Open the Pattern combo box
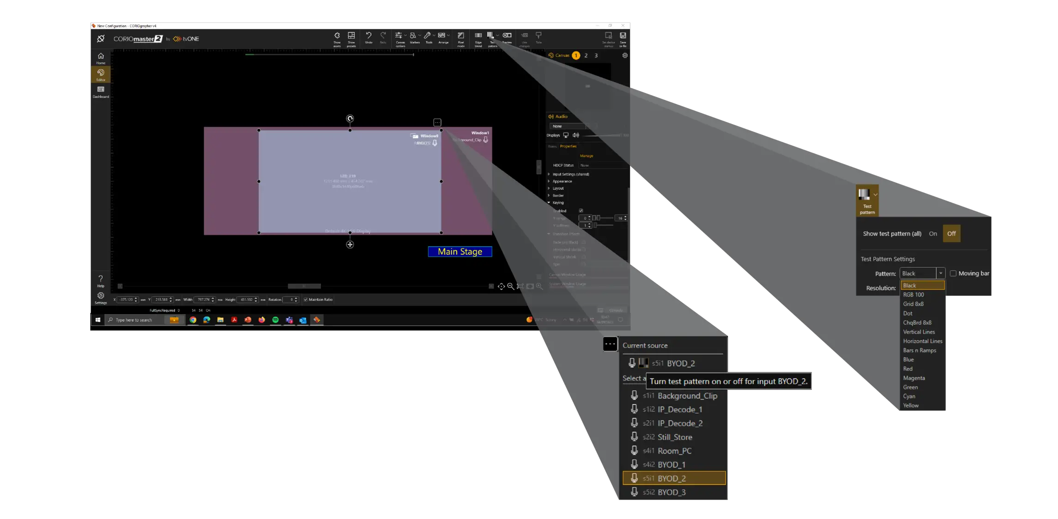1058x519 pixels. click(922, 273)
